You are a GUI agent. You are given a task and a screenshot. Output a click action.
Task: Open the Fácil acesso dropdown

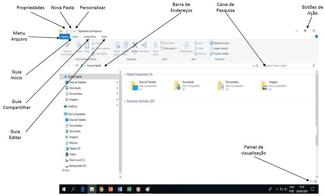(x=169, y=48)
